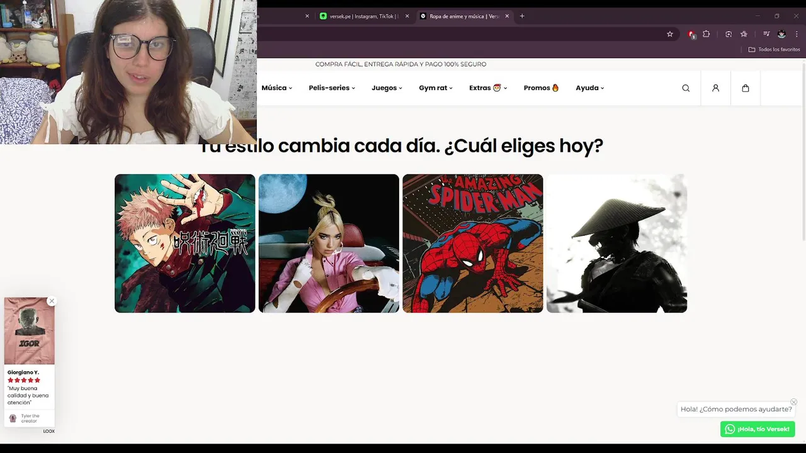Open the Jujutsu Kaisen anime category image
The height and width of the screenshot is (453, 806).
[184, 243]
